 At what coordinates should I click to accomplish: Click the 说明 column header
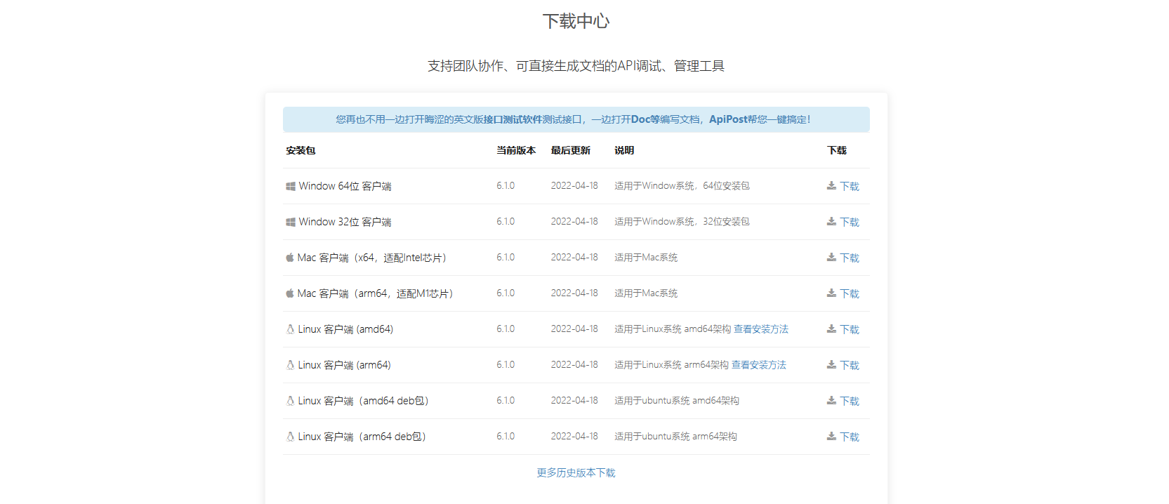(x=624, y=150)
